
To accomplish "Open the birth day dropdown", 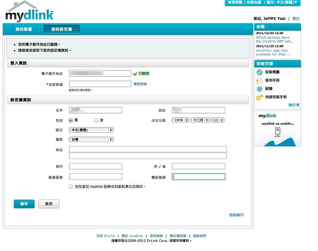I will 218,120.
